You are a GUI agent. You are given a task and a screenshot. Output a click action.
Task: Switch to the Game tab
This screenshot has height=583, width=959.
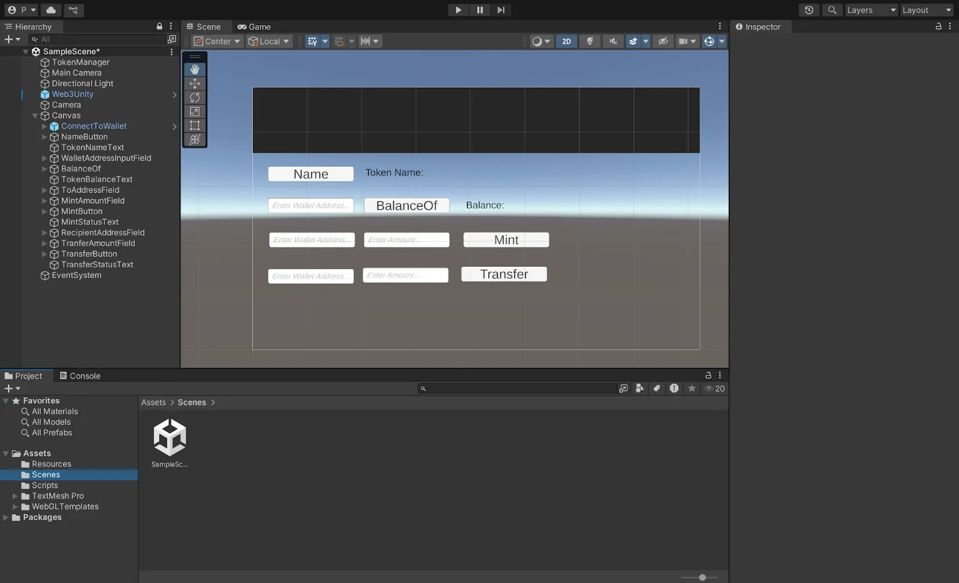254,27
